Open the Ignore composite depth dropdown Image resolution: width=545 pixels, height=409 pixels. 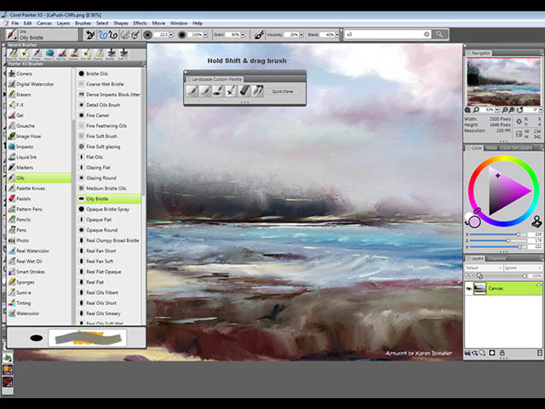[523, 268]
